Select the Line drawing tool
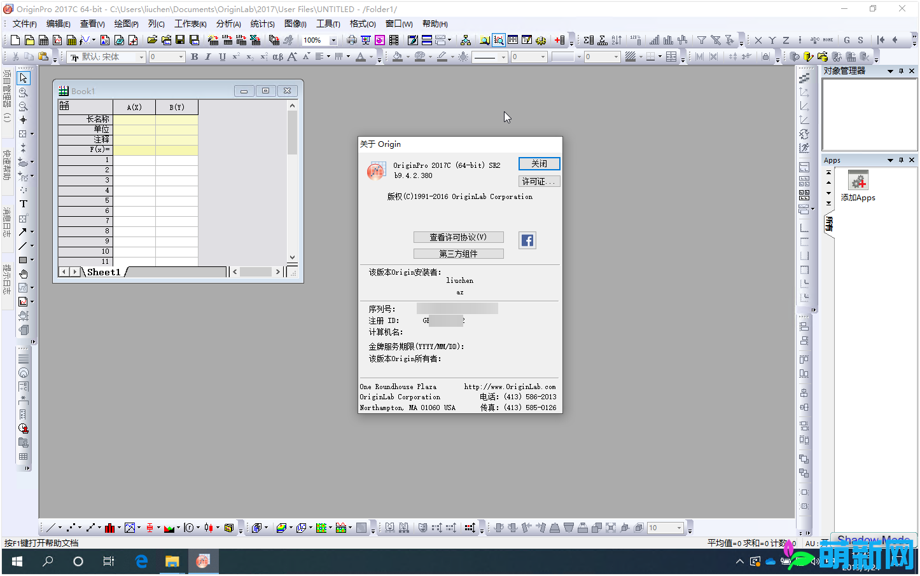Screen dimensions: 920x576 coord(23,246)
